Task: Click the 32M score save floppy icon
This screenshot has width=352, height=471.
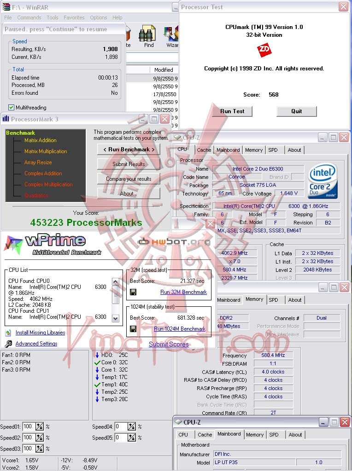Action: click(x=133, y=292)
